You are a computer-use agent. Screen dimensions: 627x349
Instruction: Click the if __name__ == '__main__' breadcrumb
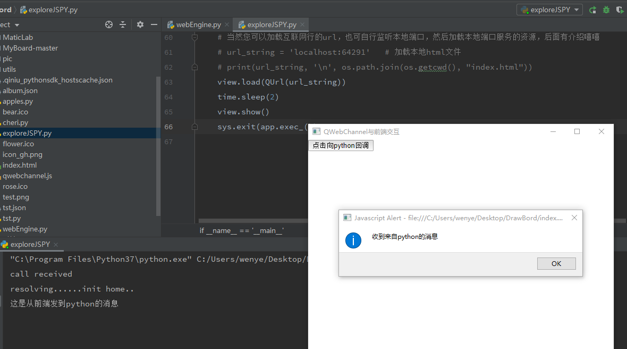coord(242,230)
